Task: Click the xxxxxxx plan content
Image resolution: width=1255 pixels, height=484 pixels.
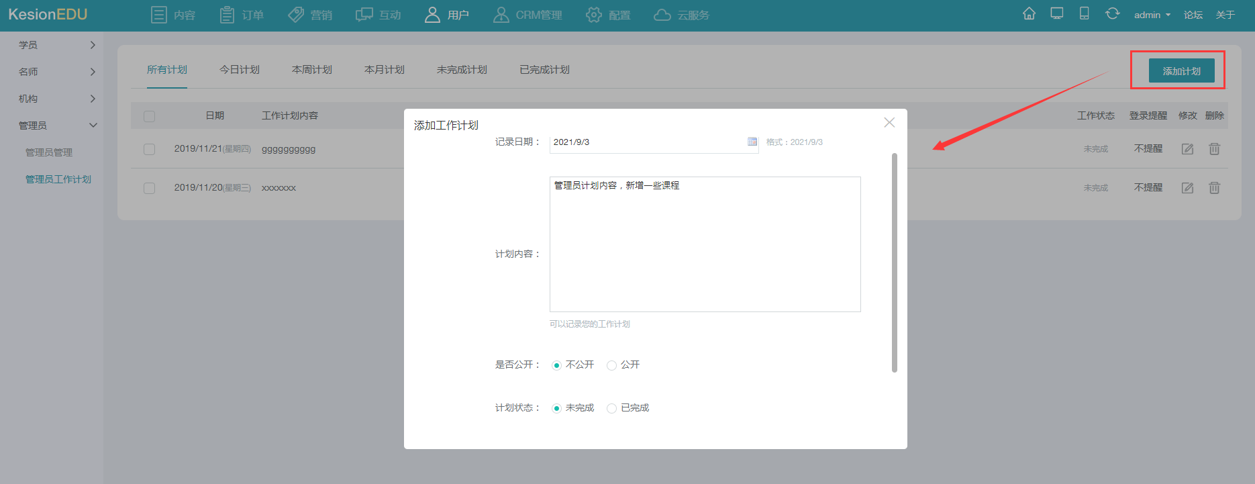Action: [x=279, y=188]
